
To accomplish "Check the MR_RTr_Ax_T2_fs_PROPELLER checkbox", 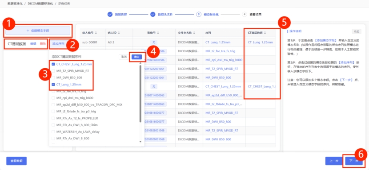I will (53, 118).
